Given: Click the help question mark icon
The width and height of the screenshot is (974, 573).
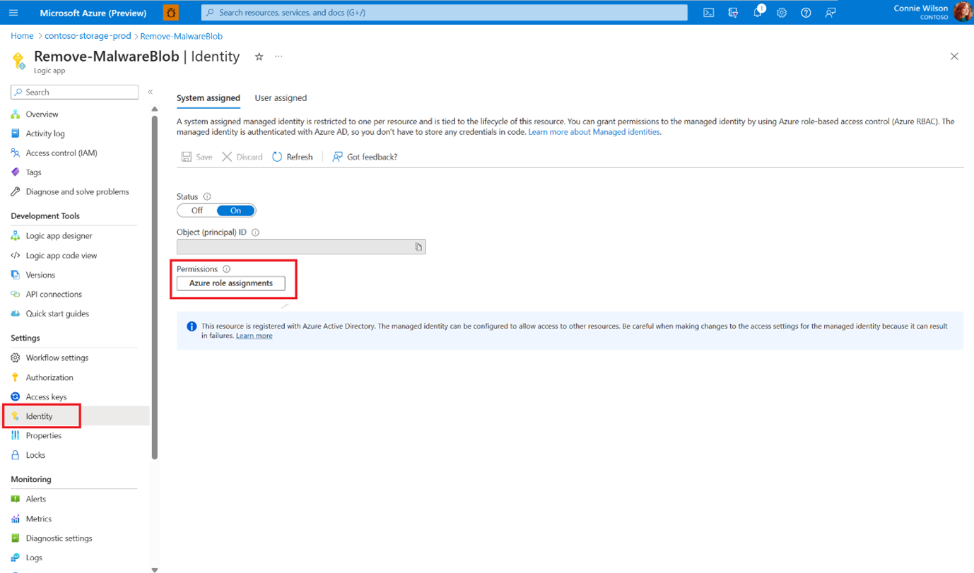Looking at the screenshot, I should click(x=805, y=13).
